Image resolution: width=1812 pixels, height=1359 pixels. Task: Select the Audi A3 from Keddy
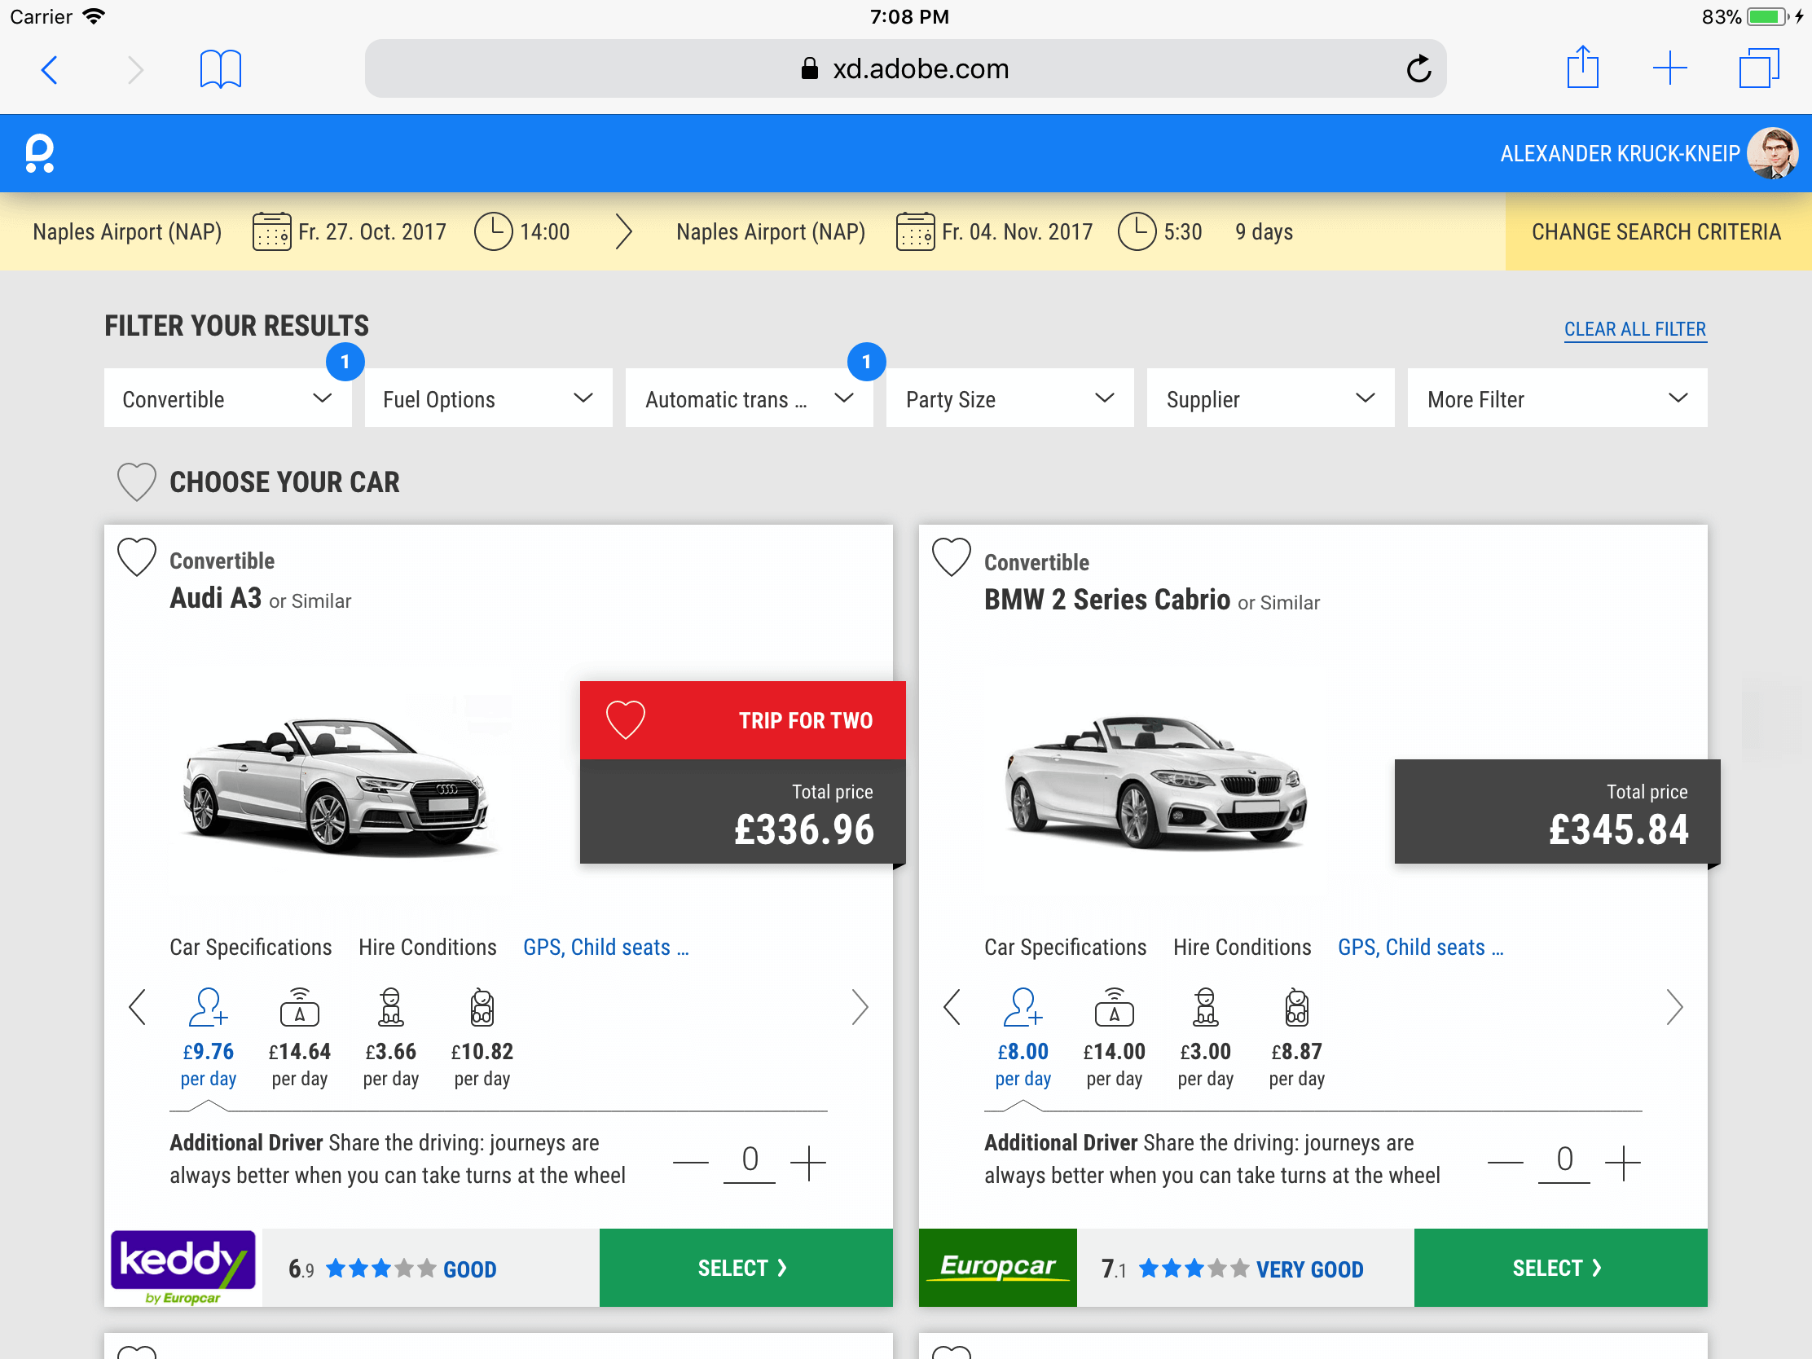[x=745, y=1268]
